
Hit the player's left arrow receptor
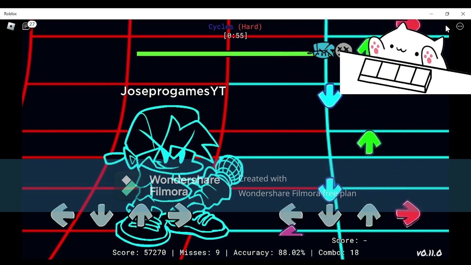click(291, 215)
